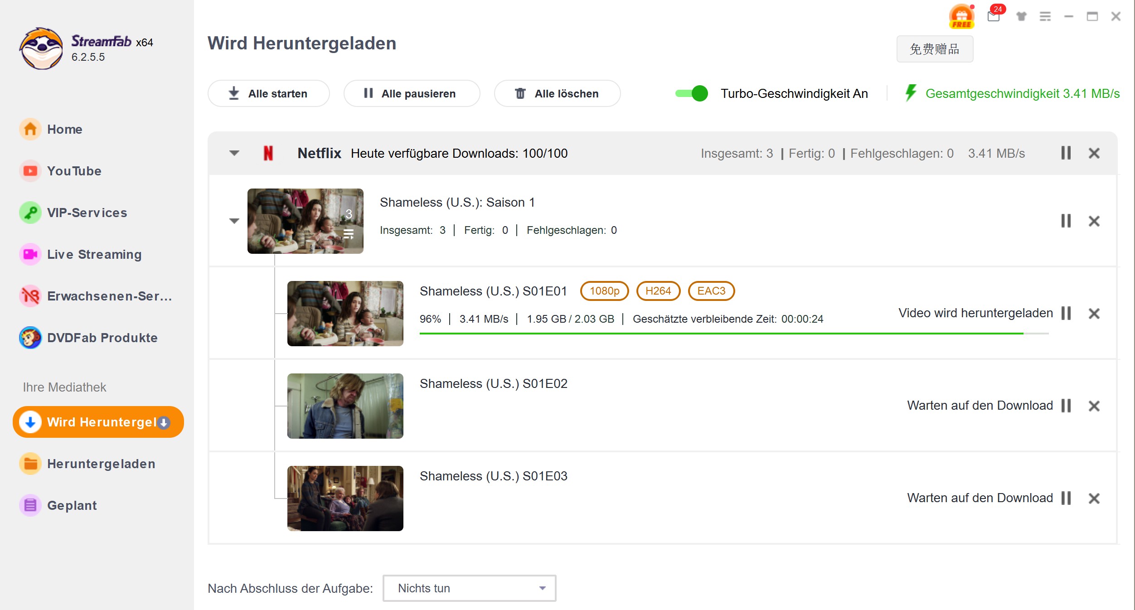Cancel the Shameless Saison 1 task
Screen dimensions: 1135x610
click(1094, 221)
